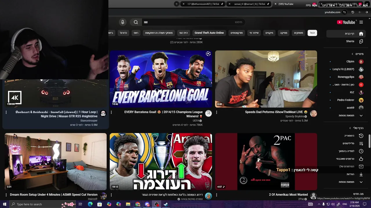Open the Vinicius vs Rice ranking thumbnail
371x208 pixels.
tap(161, 161)
